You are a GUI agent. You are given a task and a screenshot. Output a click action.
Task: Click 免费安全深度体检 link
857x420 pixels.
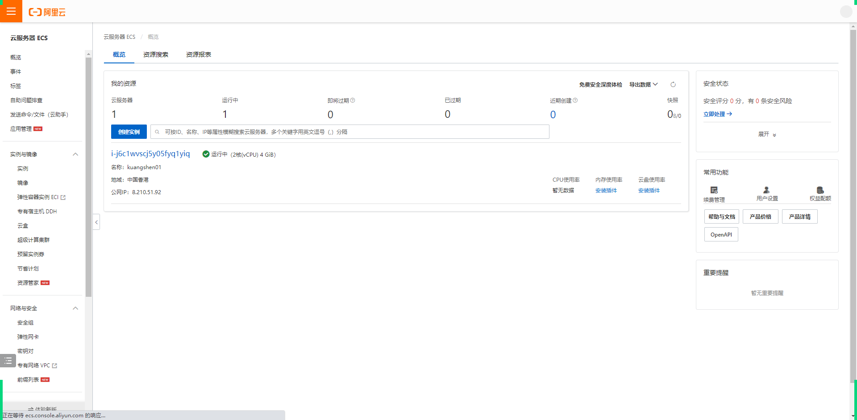tap(601, 84)
